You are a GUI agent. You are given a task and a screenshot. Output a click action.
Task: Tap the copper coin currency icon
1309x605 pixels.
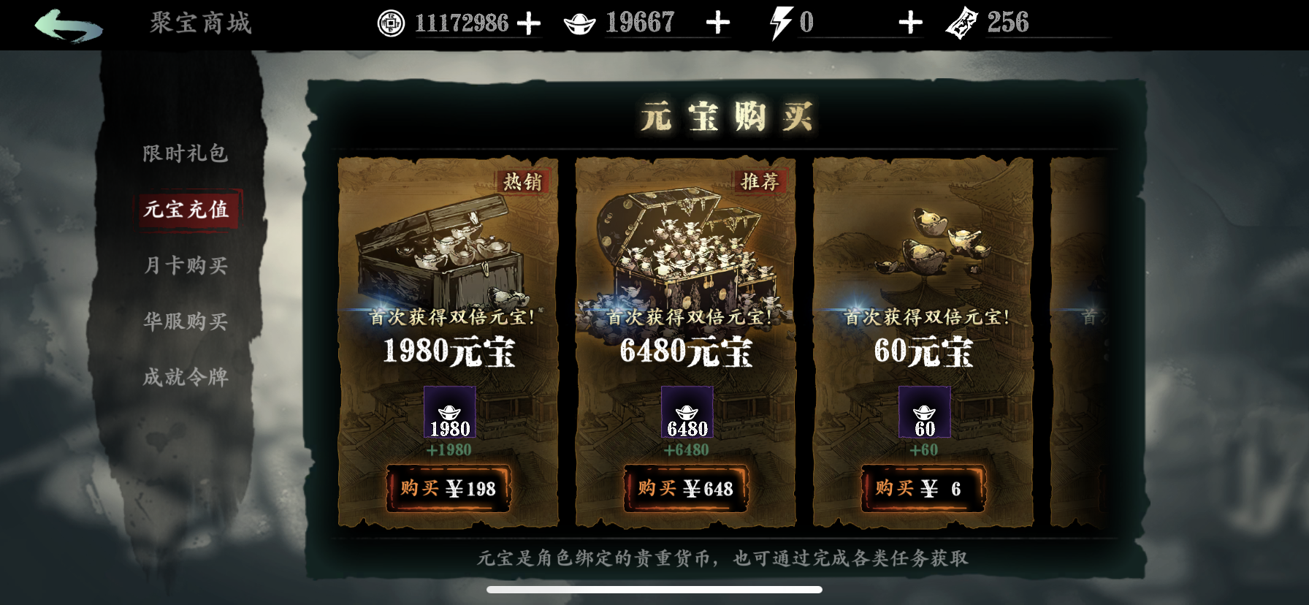click(x=391, y=23)
